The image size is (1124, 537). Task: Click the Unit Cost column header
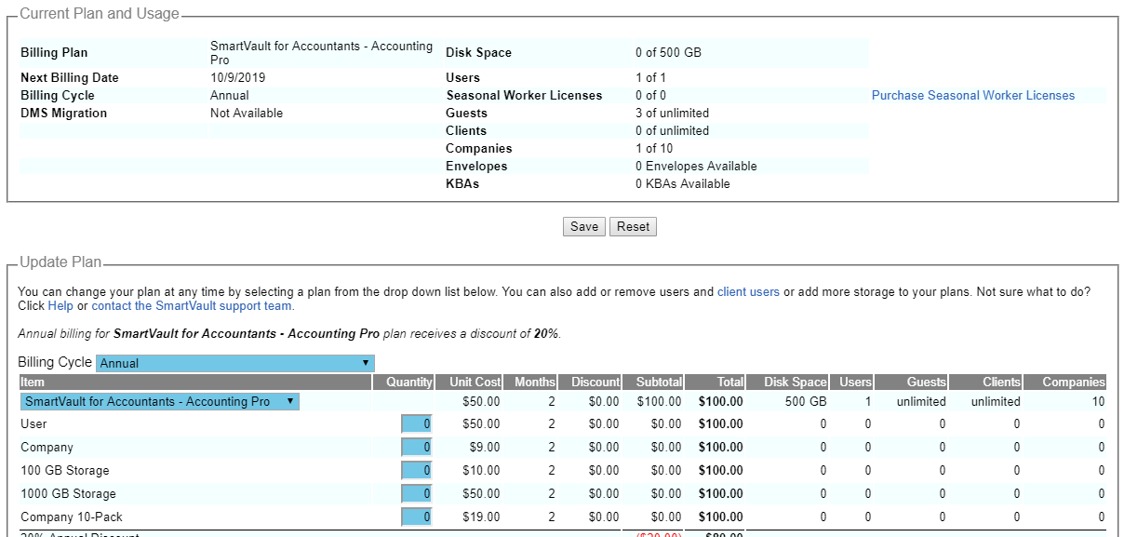[469, 382]
